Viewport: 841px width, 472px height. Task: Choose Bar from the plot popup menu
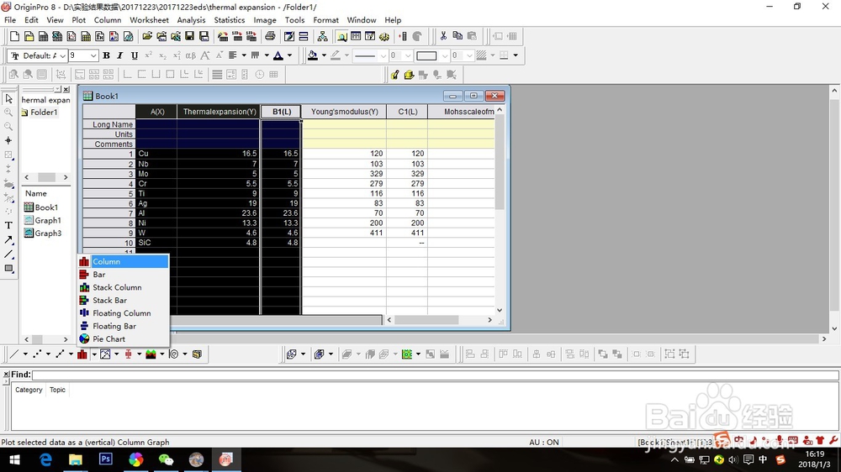tap(123, 275)
